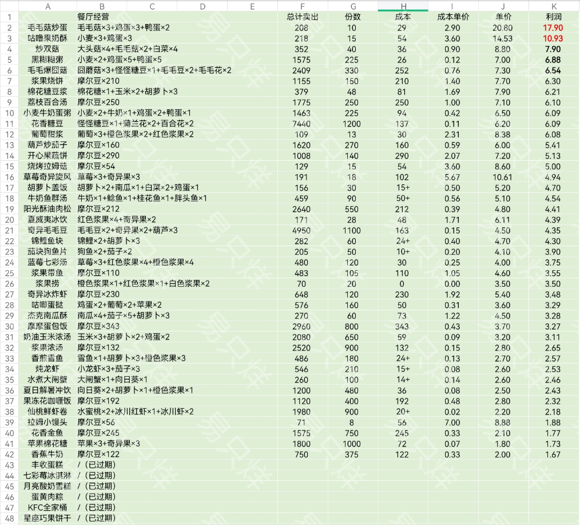Select the 星座巧果饼干 cell
Viewport: 580px width, 525px height.
click(x=47, y=518)
